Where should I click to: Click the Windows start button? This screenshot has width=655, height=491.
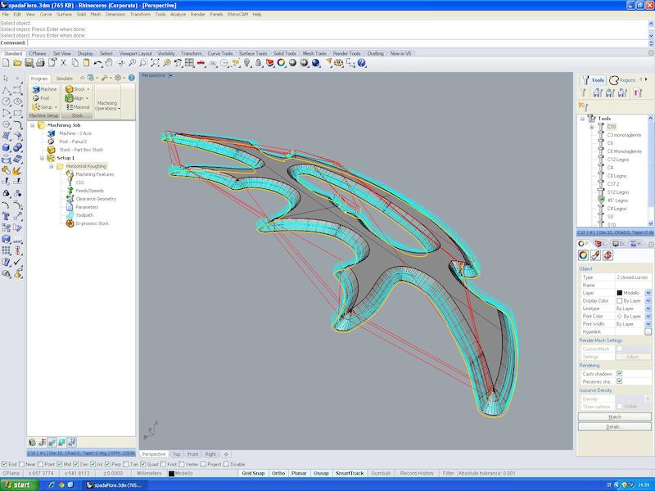point(20,484)
